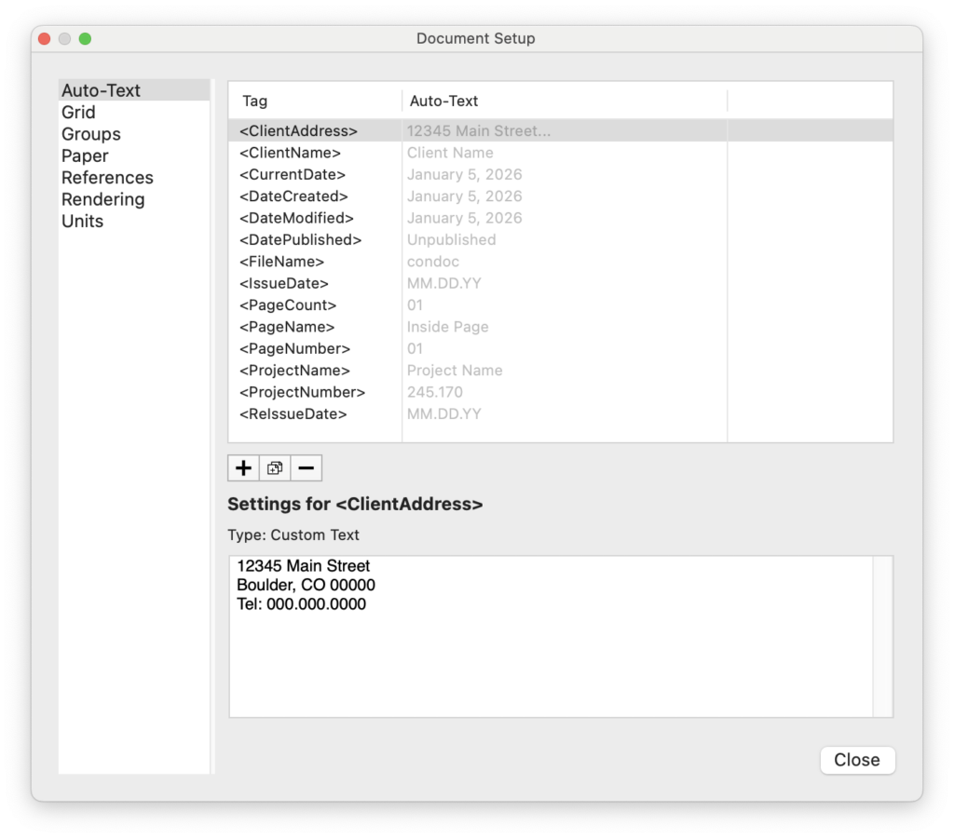
Task: Select the <ReIssueDate> tag
Action: point(293,414)
